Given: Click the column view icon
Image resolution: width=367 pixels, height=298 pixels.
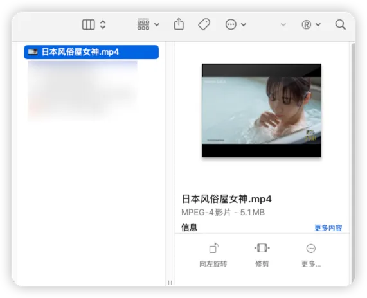Looking at the screenshot, I should click(x=89, y=24).
